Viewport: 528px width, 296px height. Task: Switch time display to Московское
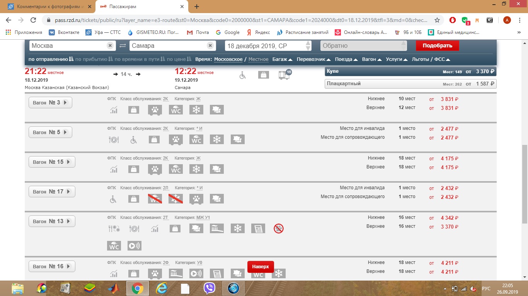(x=228, y=59)
